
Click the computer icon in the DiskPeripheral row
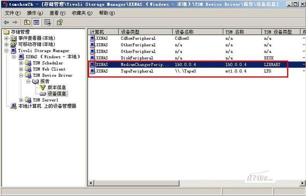[93, 58]
